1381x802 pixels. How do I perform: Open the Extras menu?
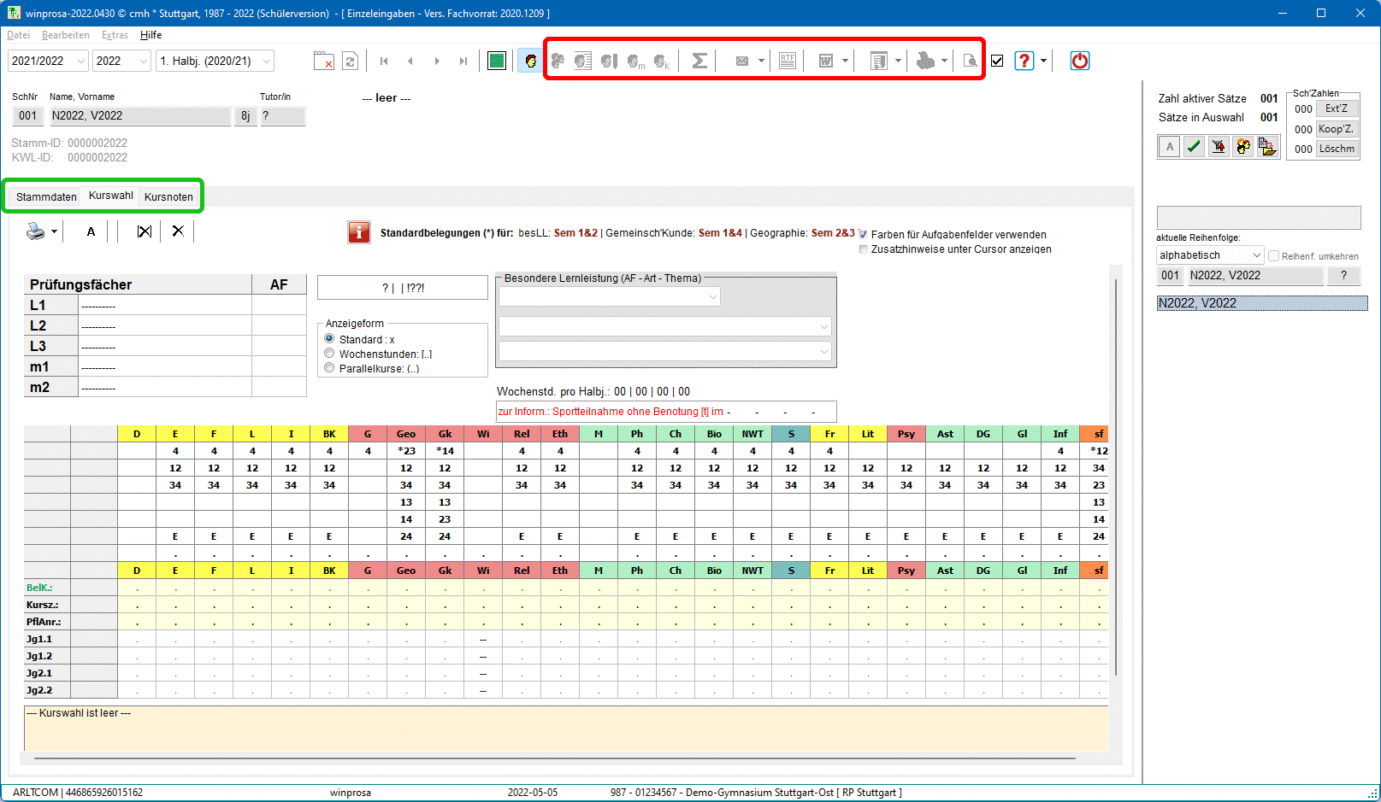click(x=115, y=35)
